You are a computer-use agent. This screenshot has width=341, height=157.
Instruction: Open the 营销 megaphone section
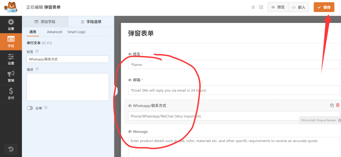[11, 76]
